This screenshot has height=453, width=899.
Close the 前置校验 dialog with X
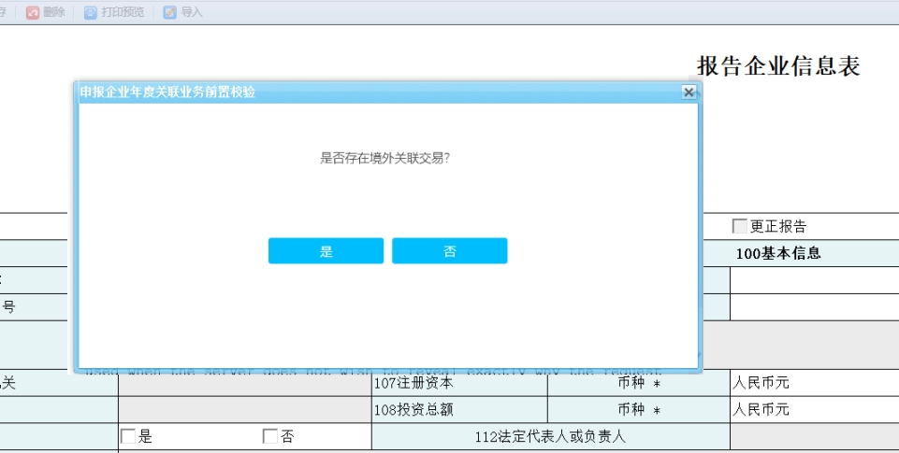tap(689, 92)
